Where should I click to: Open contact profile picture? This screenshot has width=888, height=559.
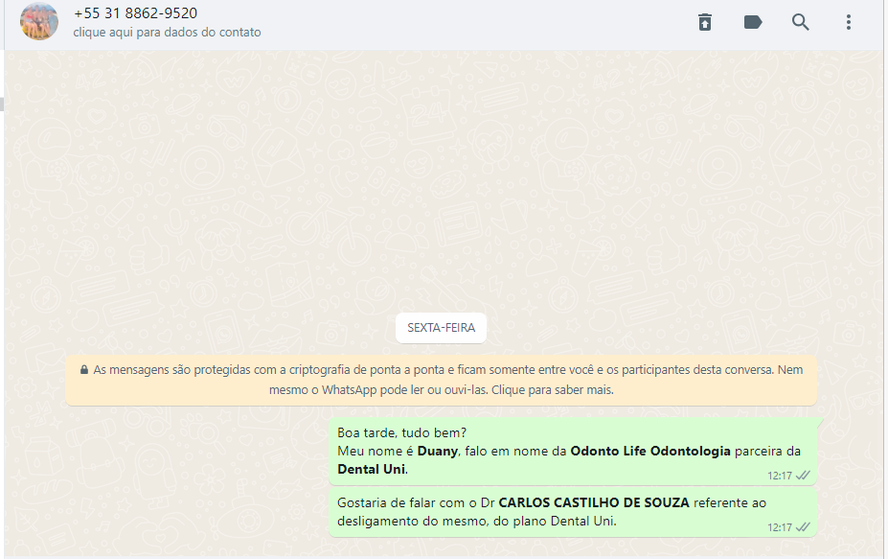[x=39, y=21]
